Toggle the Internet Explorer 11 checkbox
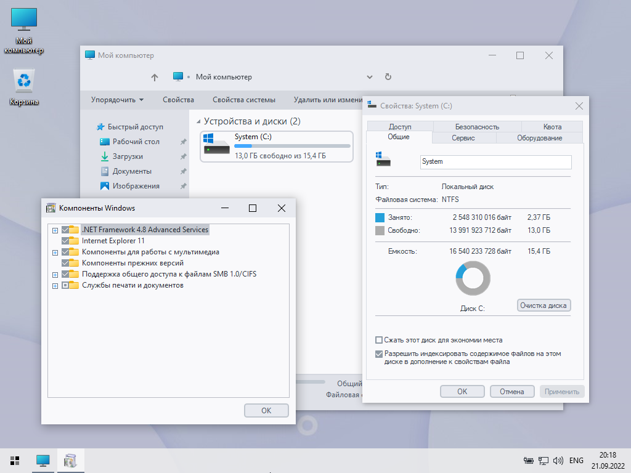The image size is (631, 473). coord(65,241)
